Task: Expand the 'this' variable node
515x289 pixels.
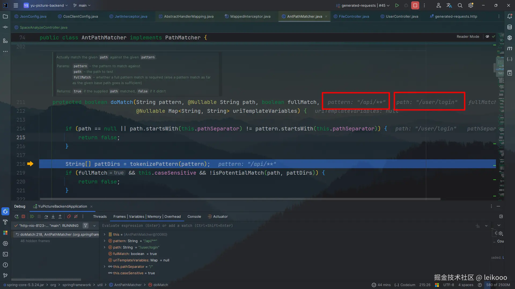Action: point(104,234)
